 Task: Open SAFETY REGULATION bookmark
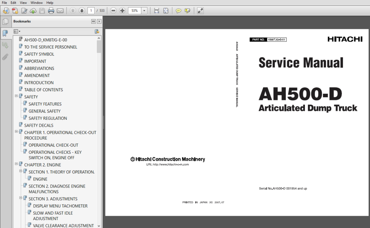48,118
